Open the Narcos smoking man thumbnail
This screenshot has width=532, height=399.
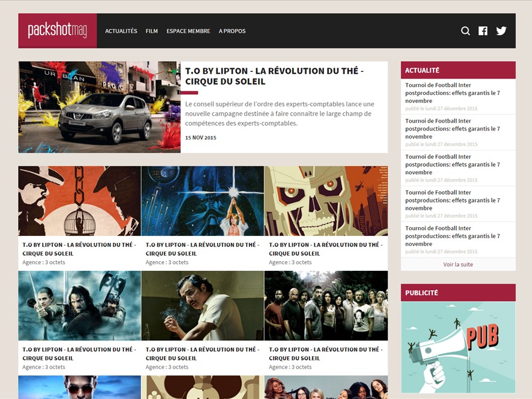coord(203,305)
